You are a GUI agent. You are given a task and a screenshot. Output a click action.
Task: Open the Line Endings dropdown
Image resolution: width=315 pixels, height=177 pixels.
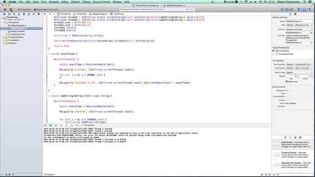point(299,68)
